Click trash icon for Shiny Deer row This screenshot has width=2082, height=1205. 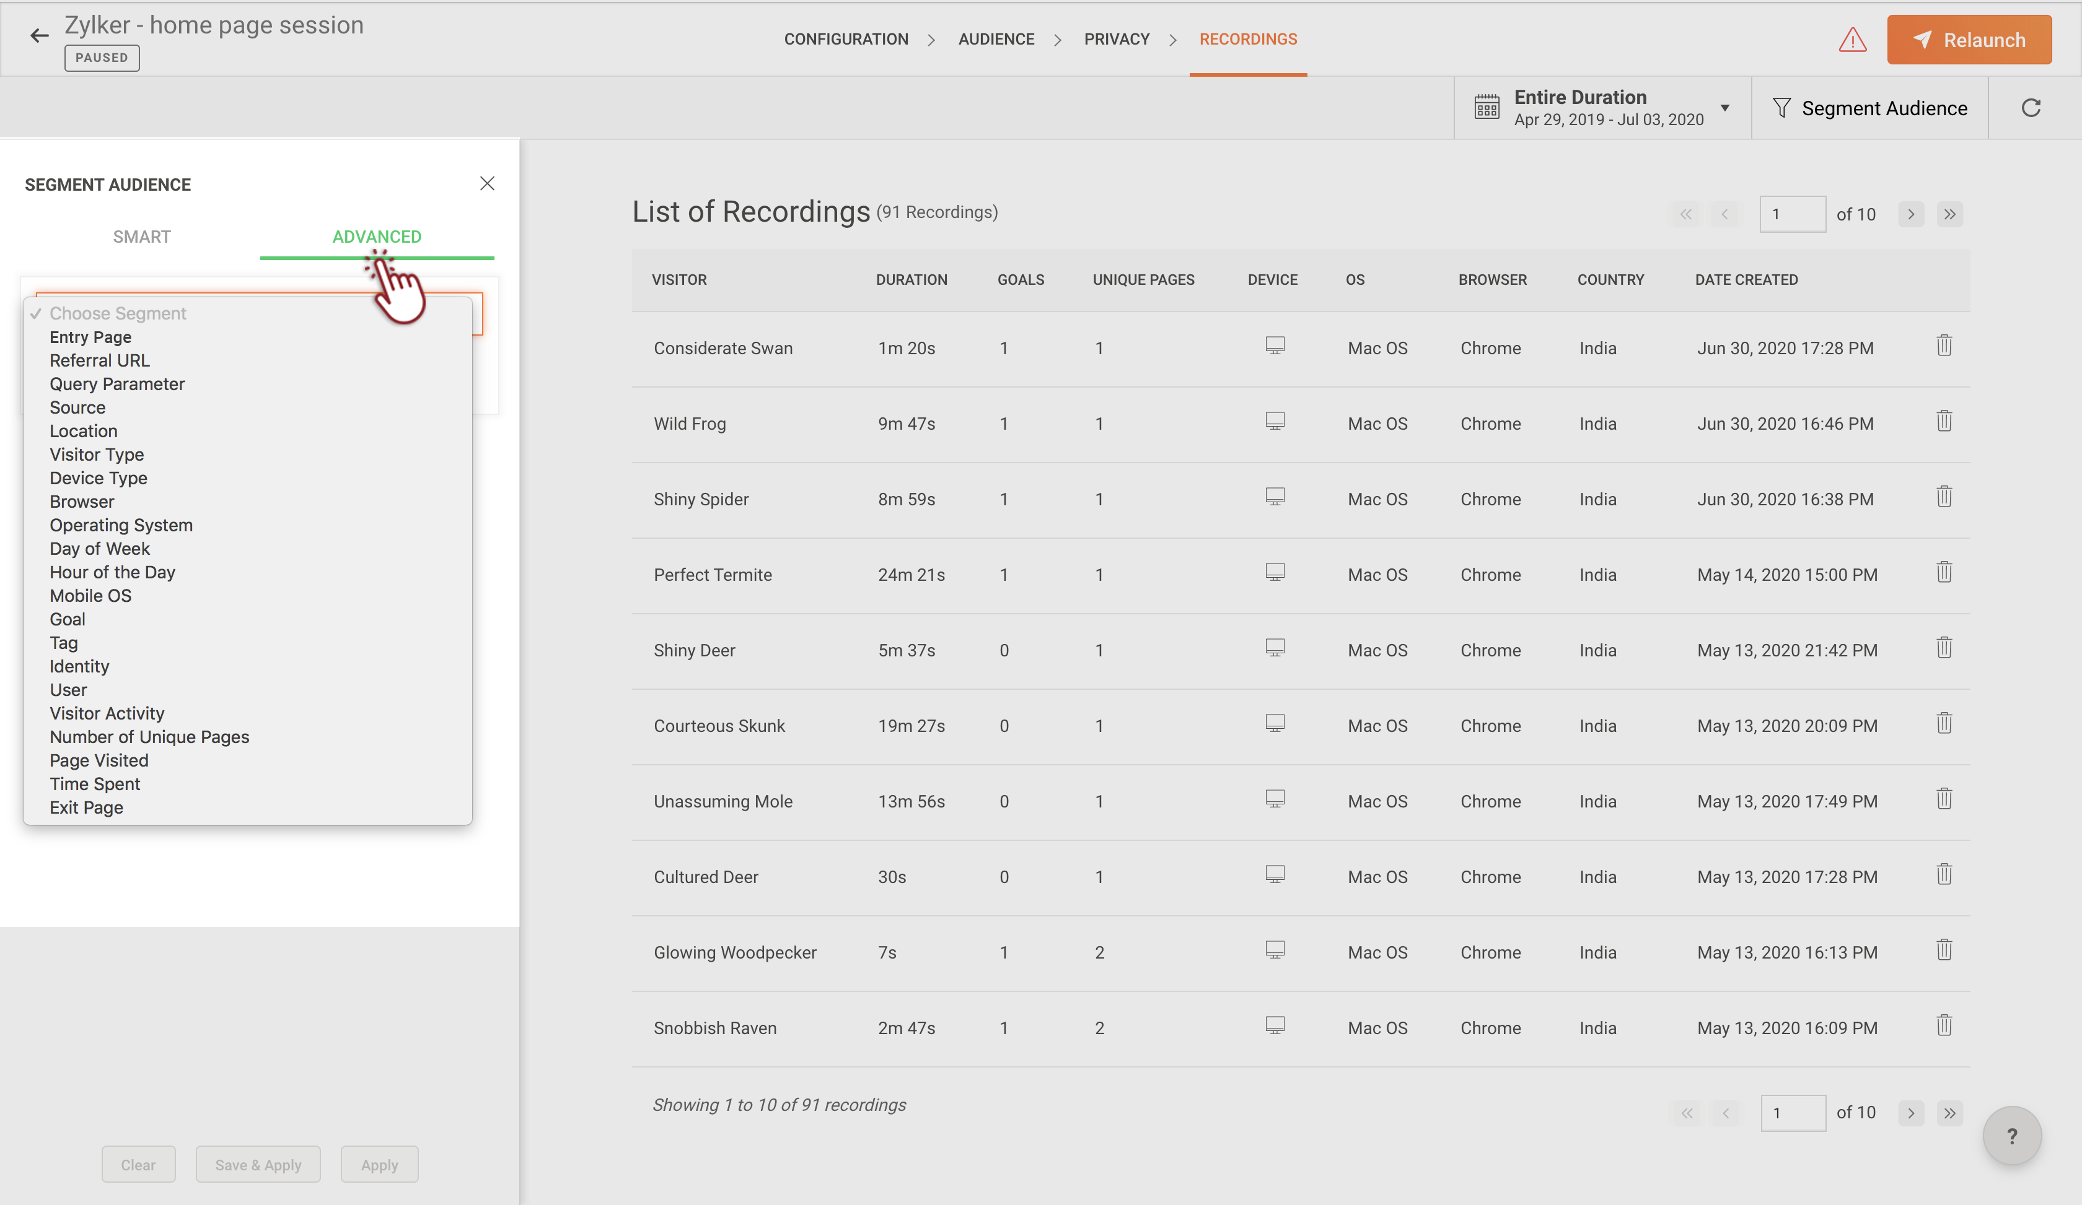[1944, 648]
